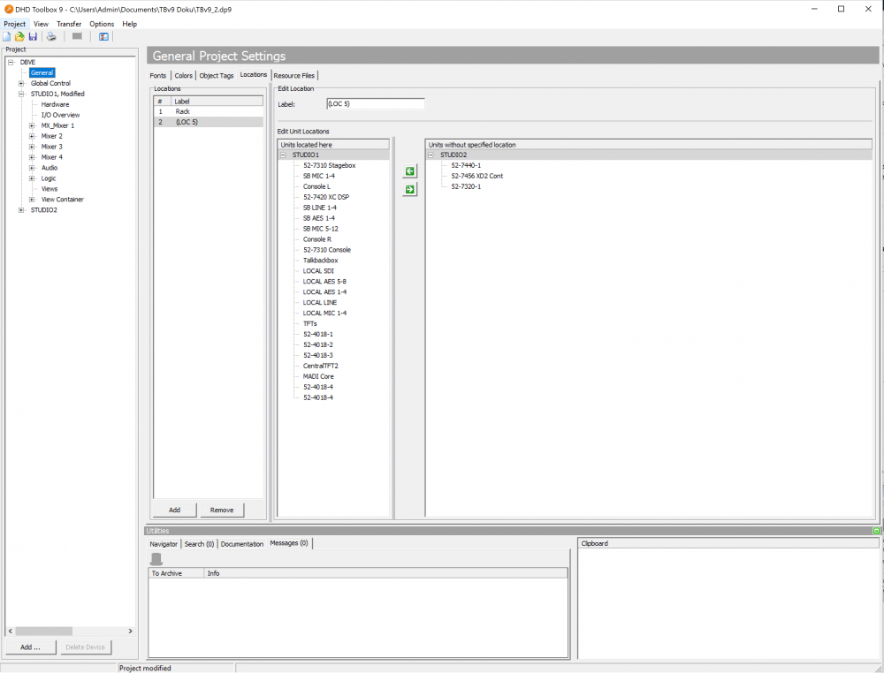The height and width of the screenshot is (673, 884).
Task: Click the printer icon in the toolbar
Action: click(x=51, y=36)
